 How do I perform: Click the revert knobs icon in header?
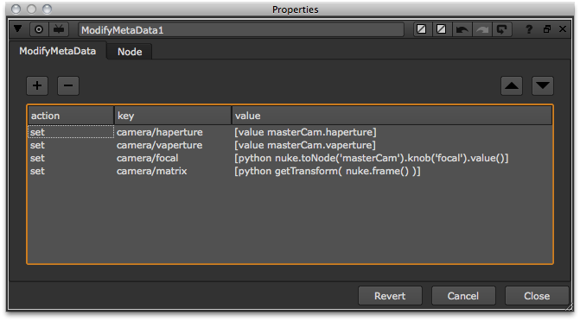click(502, 29)
